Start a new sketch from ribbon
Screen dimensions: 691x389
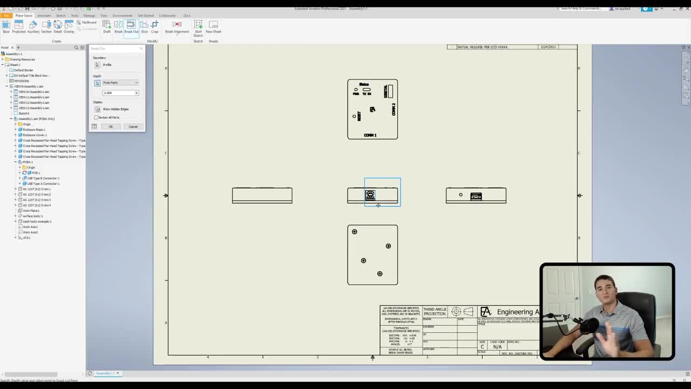point(198,26)
